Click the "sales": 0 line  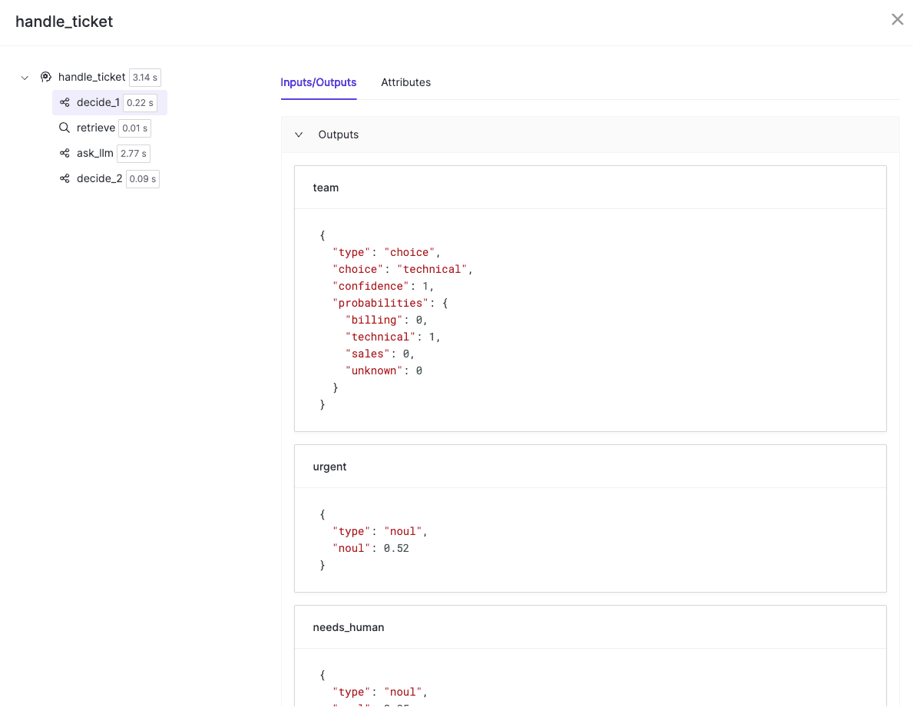coord(380,354)
